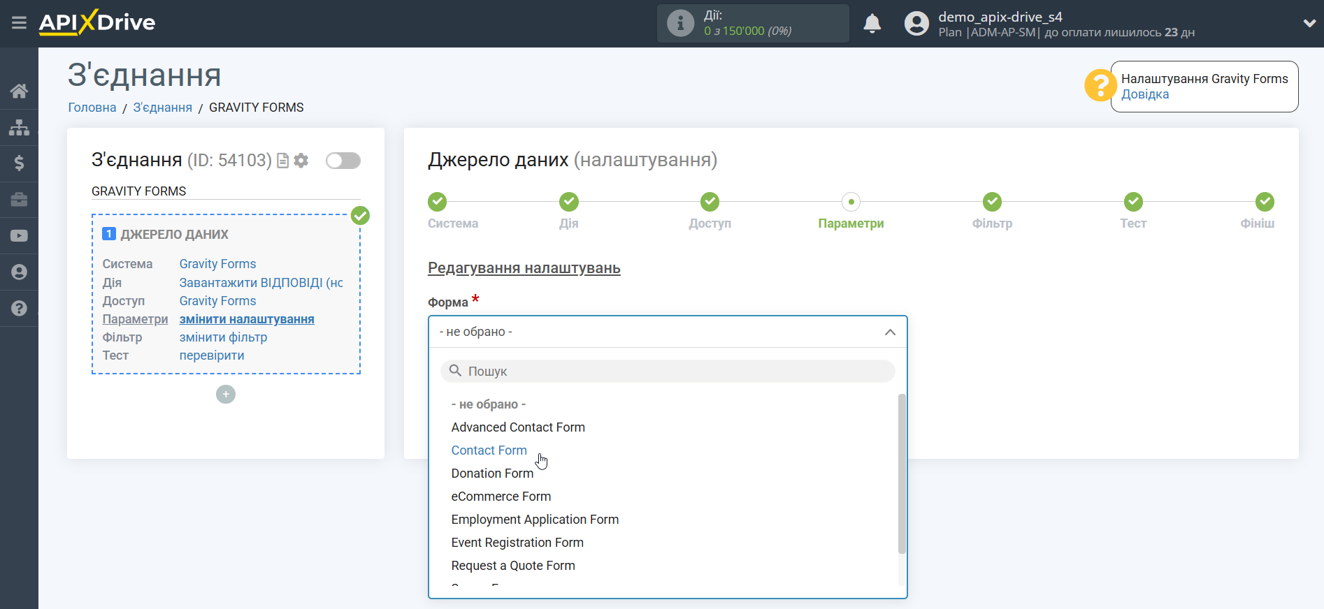Screen dimensions: 1324x609
Task: Open the YouTube video sidebar icon
Action: pos(19,236)
